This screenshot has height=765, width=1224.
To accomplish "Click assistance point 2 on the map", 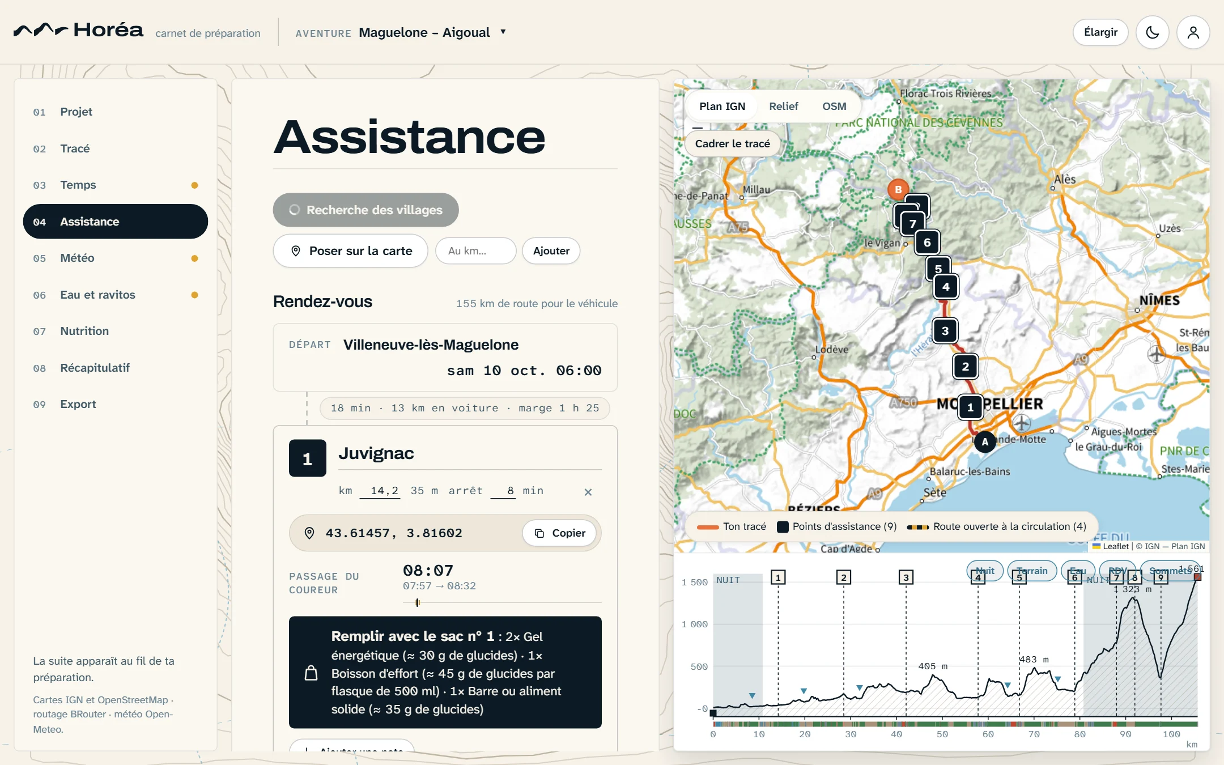I will tap(965, 367).
